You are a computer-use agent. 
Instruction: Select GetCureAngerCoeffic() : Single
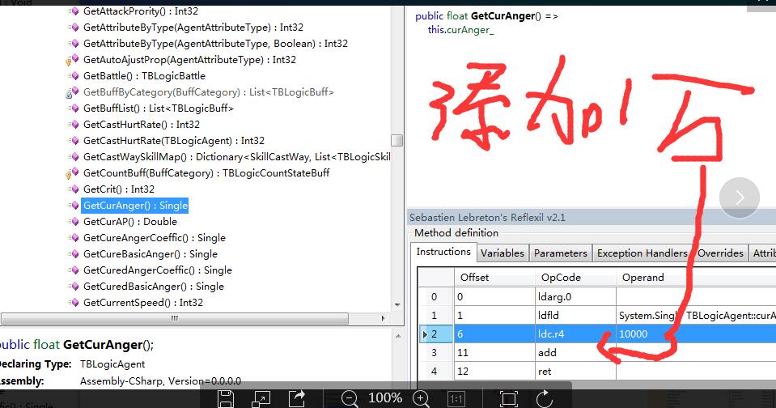click(x=155, y=238)
